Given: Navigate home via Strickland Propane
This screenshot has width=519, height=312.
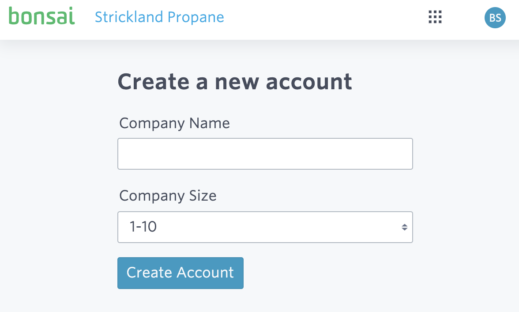Looking at the screenshot, I should [159, 17].
